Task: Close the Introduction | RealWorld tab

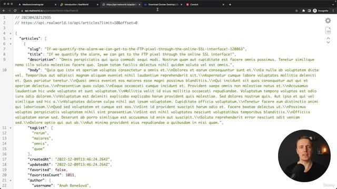Action: point(97,4)
